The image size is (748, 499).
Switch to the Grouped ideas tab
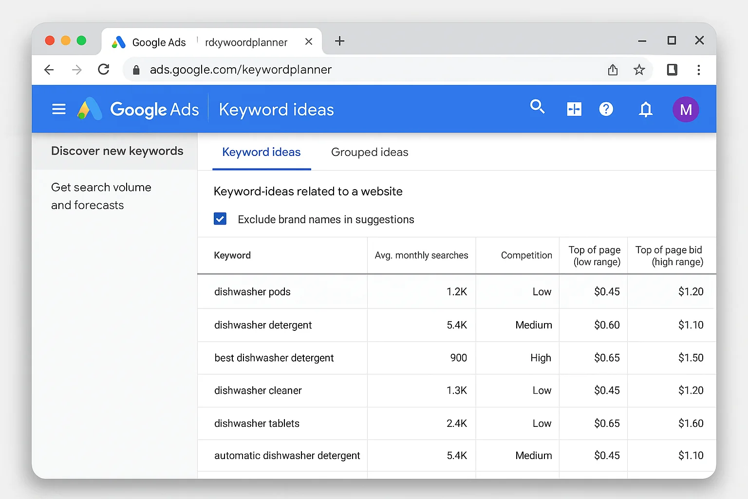coord(369,152)
